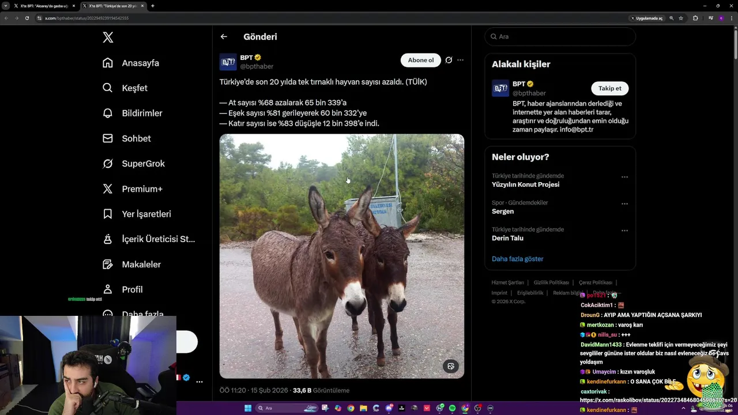The width and height of the screenshot is (738, 415).
Task: Open Yer İşaretleri bookmarks
Action: click(x=137, y=214)
